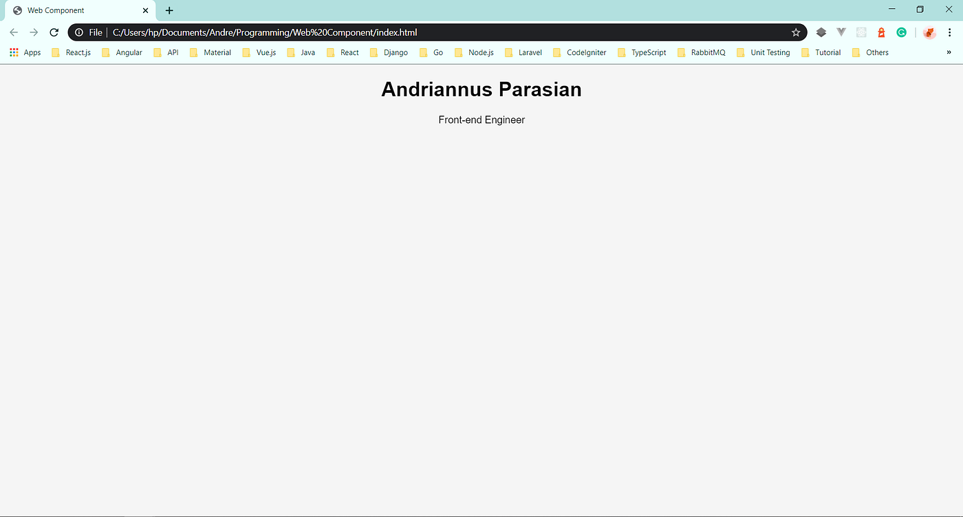Bookmark this page with the star
Image resolution: width=963 pixels, height=517 pixels.
point(796,32)
